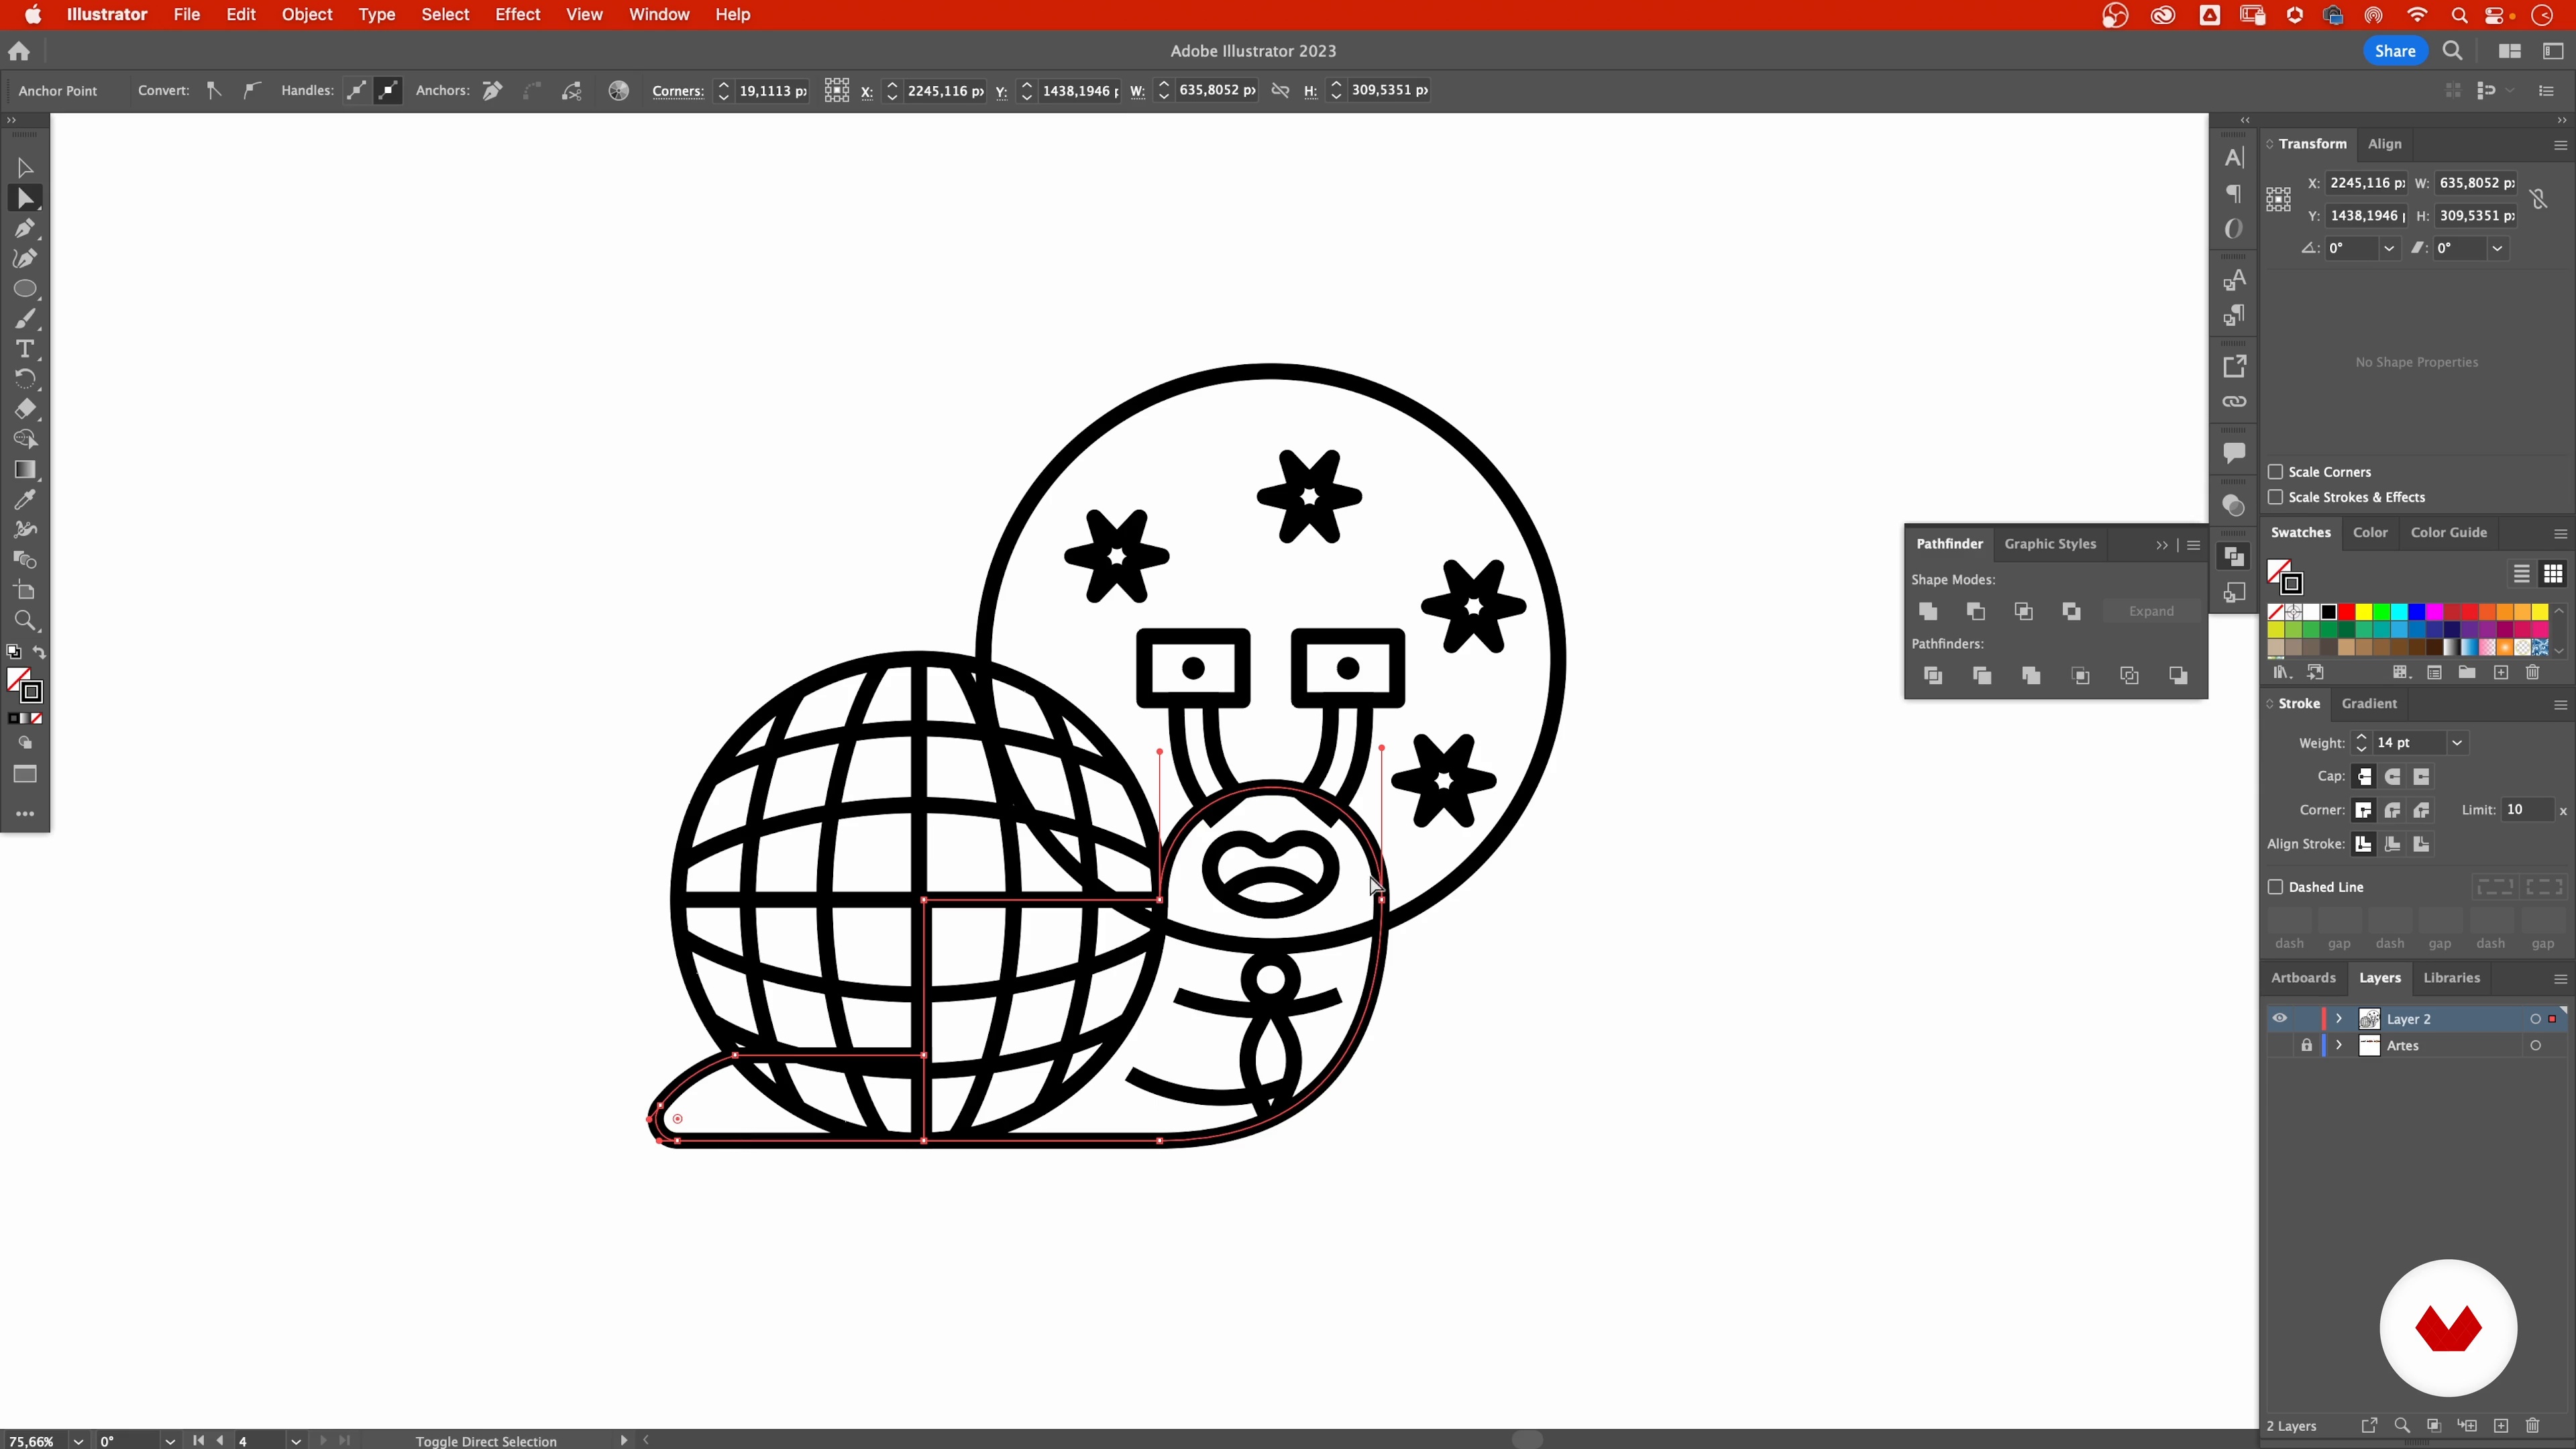Select the Round Cap stroke option
Image resolution: width=2576 pixels, height=1449 pixels.
pyautogui.click(x=2393, y=777)
